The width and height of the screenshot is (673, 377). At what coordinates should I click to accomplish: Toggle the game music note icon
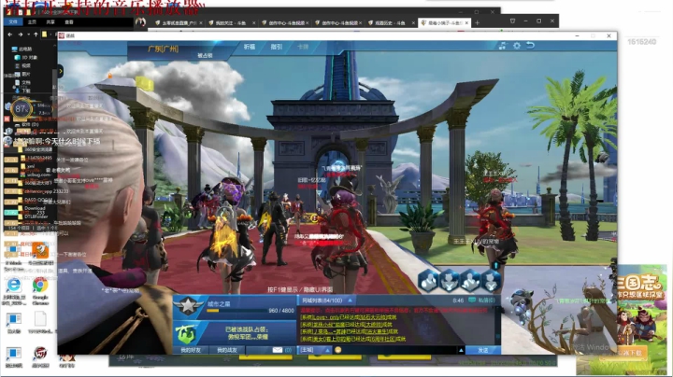[x=502, y=46]
